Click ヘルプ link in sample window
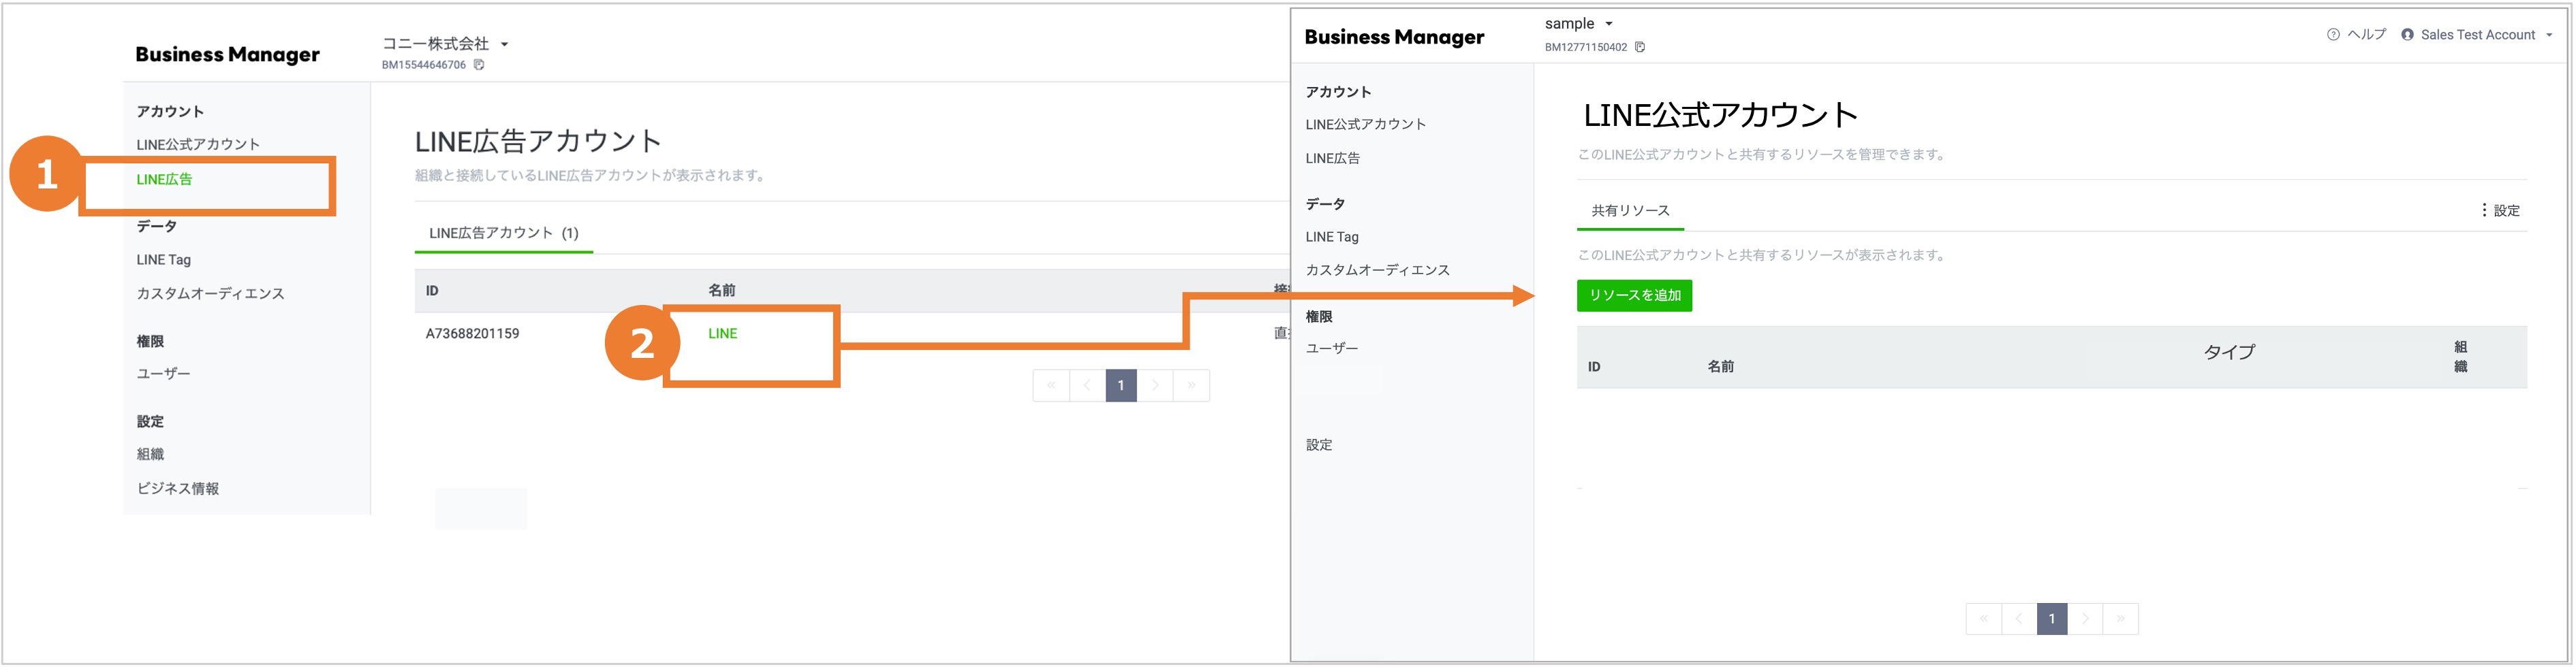2576x667 pixels. tap(2366, 34)
